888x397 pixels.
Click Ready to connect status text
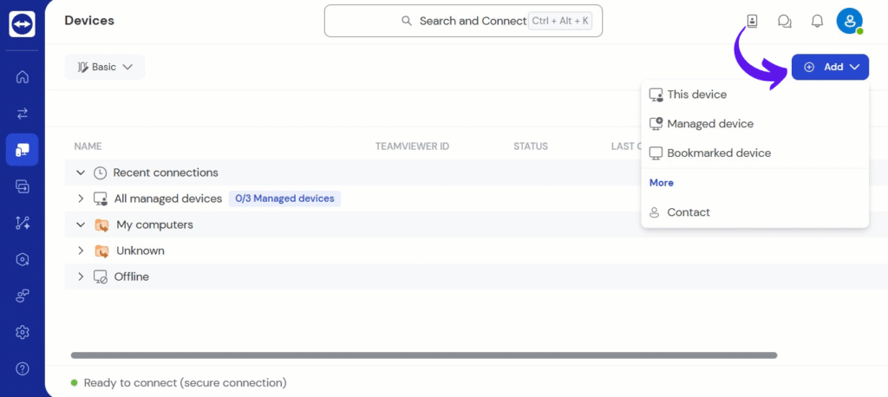186,383
